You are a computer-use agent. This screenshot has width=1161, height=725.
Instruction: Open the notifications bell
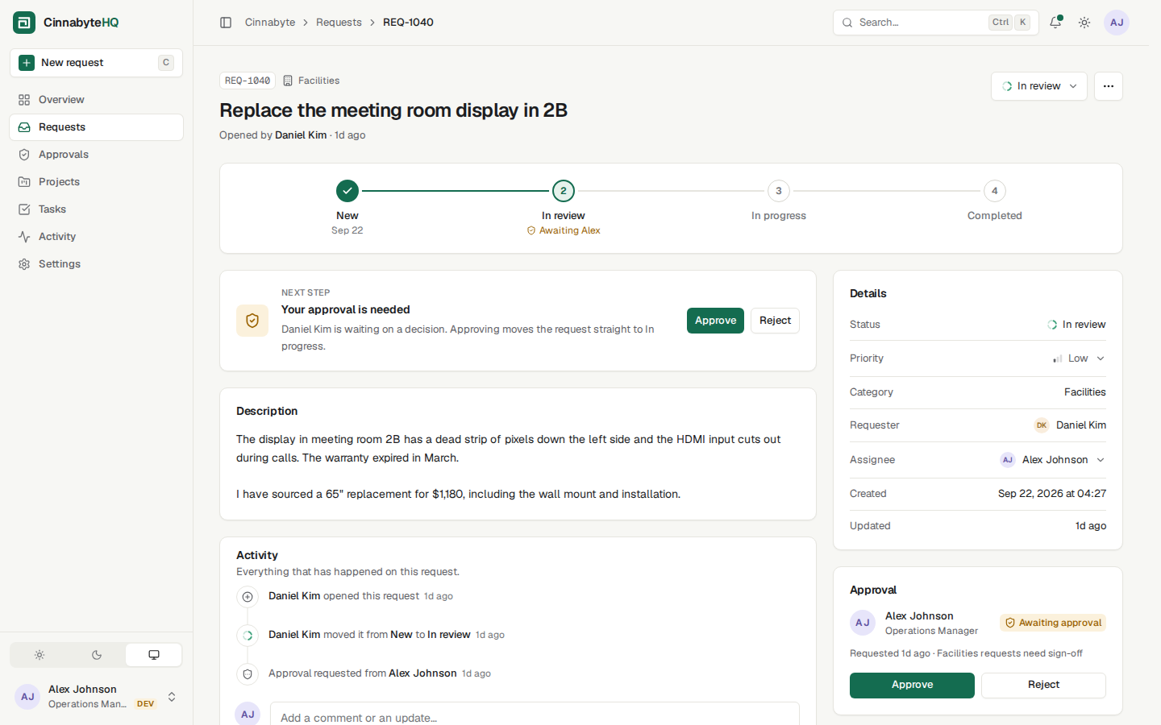(1055, 23)
